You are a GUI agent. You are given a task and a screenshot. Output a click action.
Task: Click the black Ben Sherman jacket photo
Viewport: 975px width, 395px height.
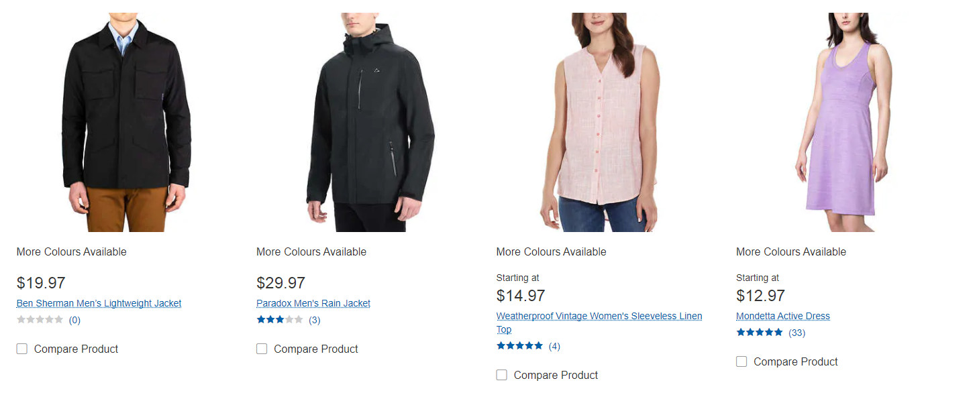(x=125, y=122)
